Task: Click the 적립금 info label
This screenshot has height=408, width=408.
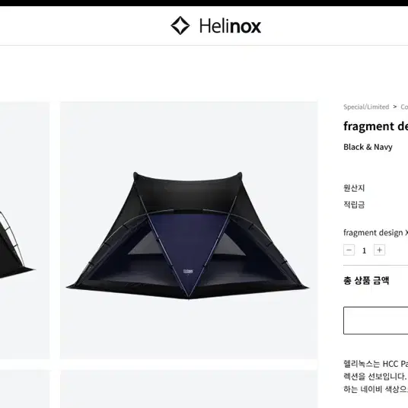Action: pyautogui.click(x=354, y=205)
